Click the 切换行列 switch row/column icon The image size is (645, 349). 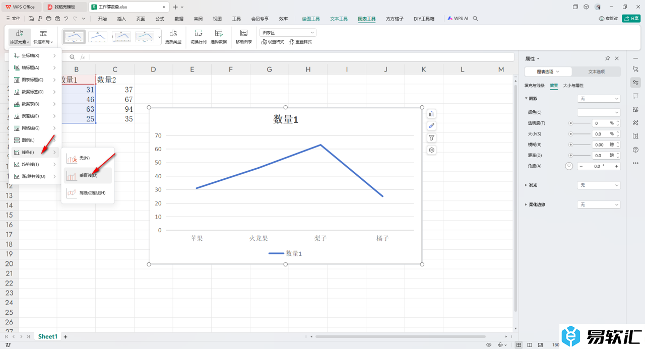[198, 33]
